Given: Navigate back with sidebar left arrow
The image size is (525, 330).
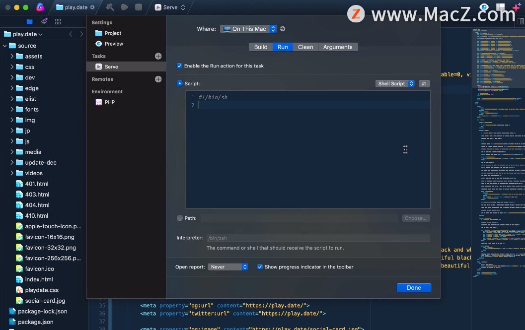Looking at the screenshot, I should coord(71,34).
